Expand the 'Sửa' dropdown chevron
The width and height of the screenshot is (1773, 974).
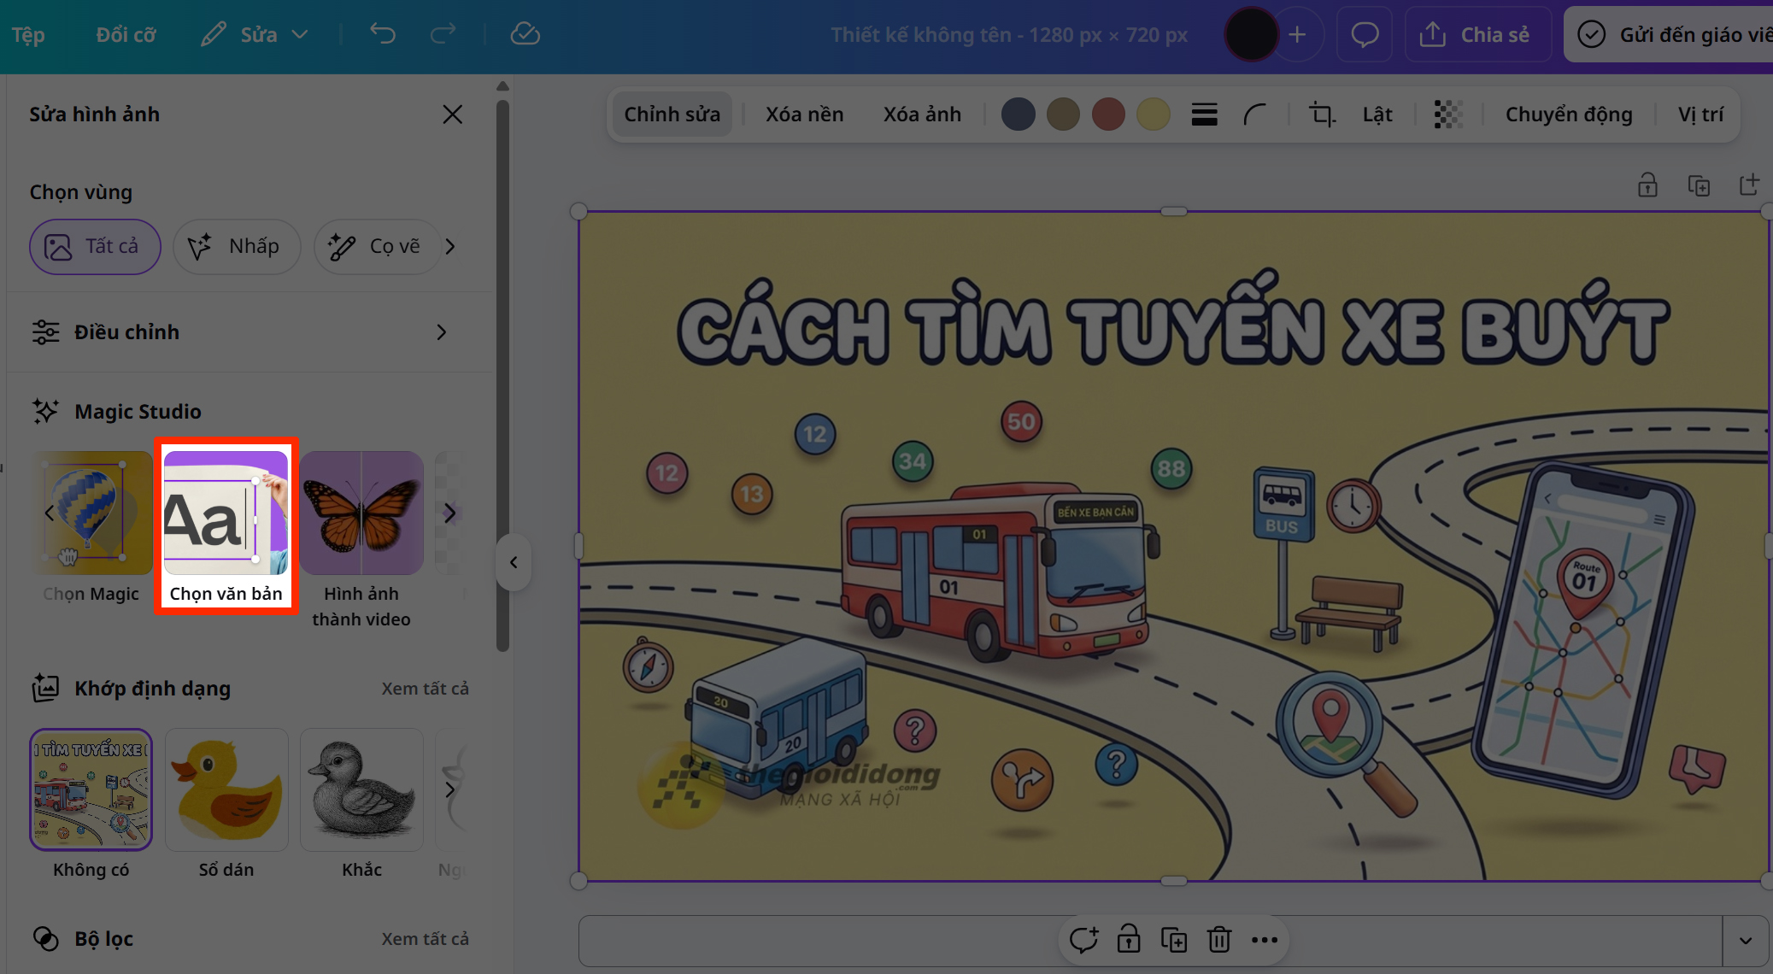pyautogui.click(x=301, y=34)
